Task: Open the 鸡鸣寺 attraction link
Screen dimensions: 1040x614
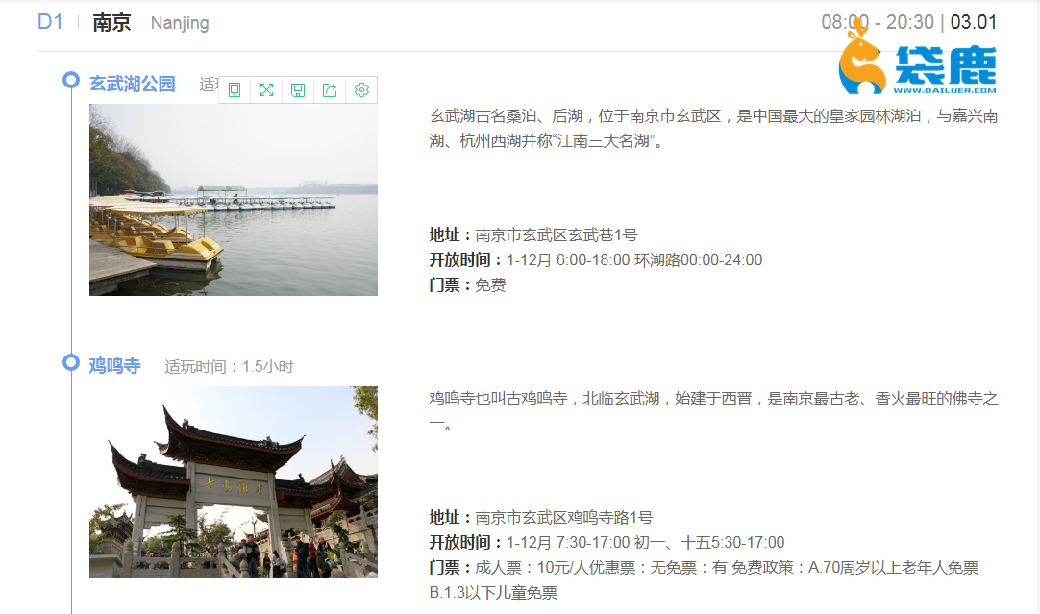Action: pyautogui.click(x=114, y=365)
